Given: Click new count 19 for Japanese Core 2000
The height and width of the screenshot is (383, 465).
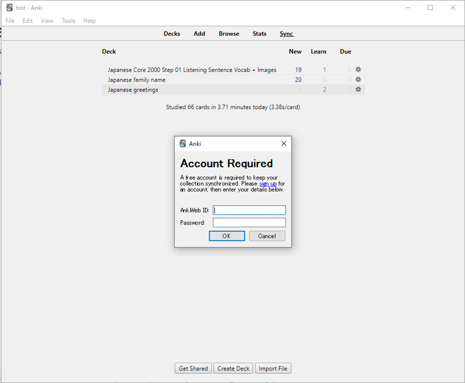Looking at the screenshot, I should (x=298, y=70).
